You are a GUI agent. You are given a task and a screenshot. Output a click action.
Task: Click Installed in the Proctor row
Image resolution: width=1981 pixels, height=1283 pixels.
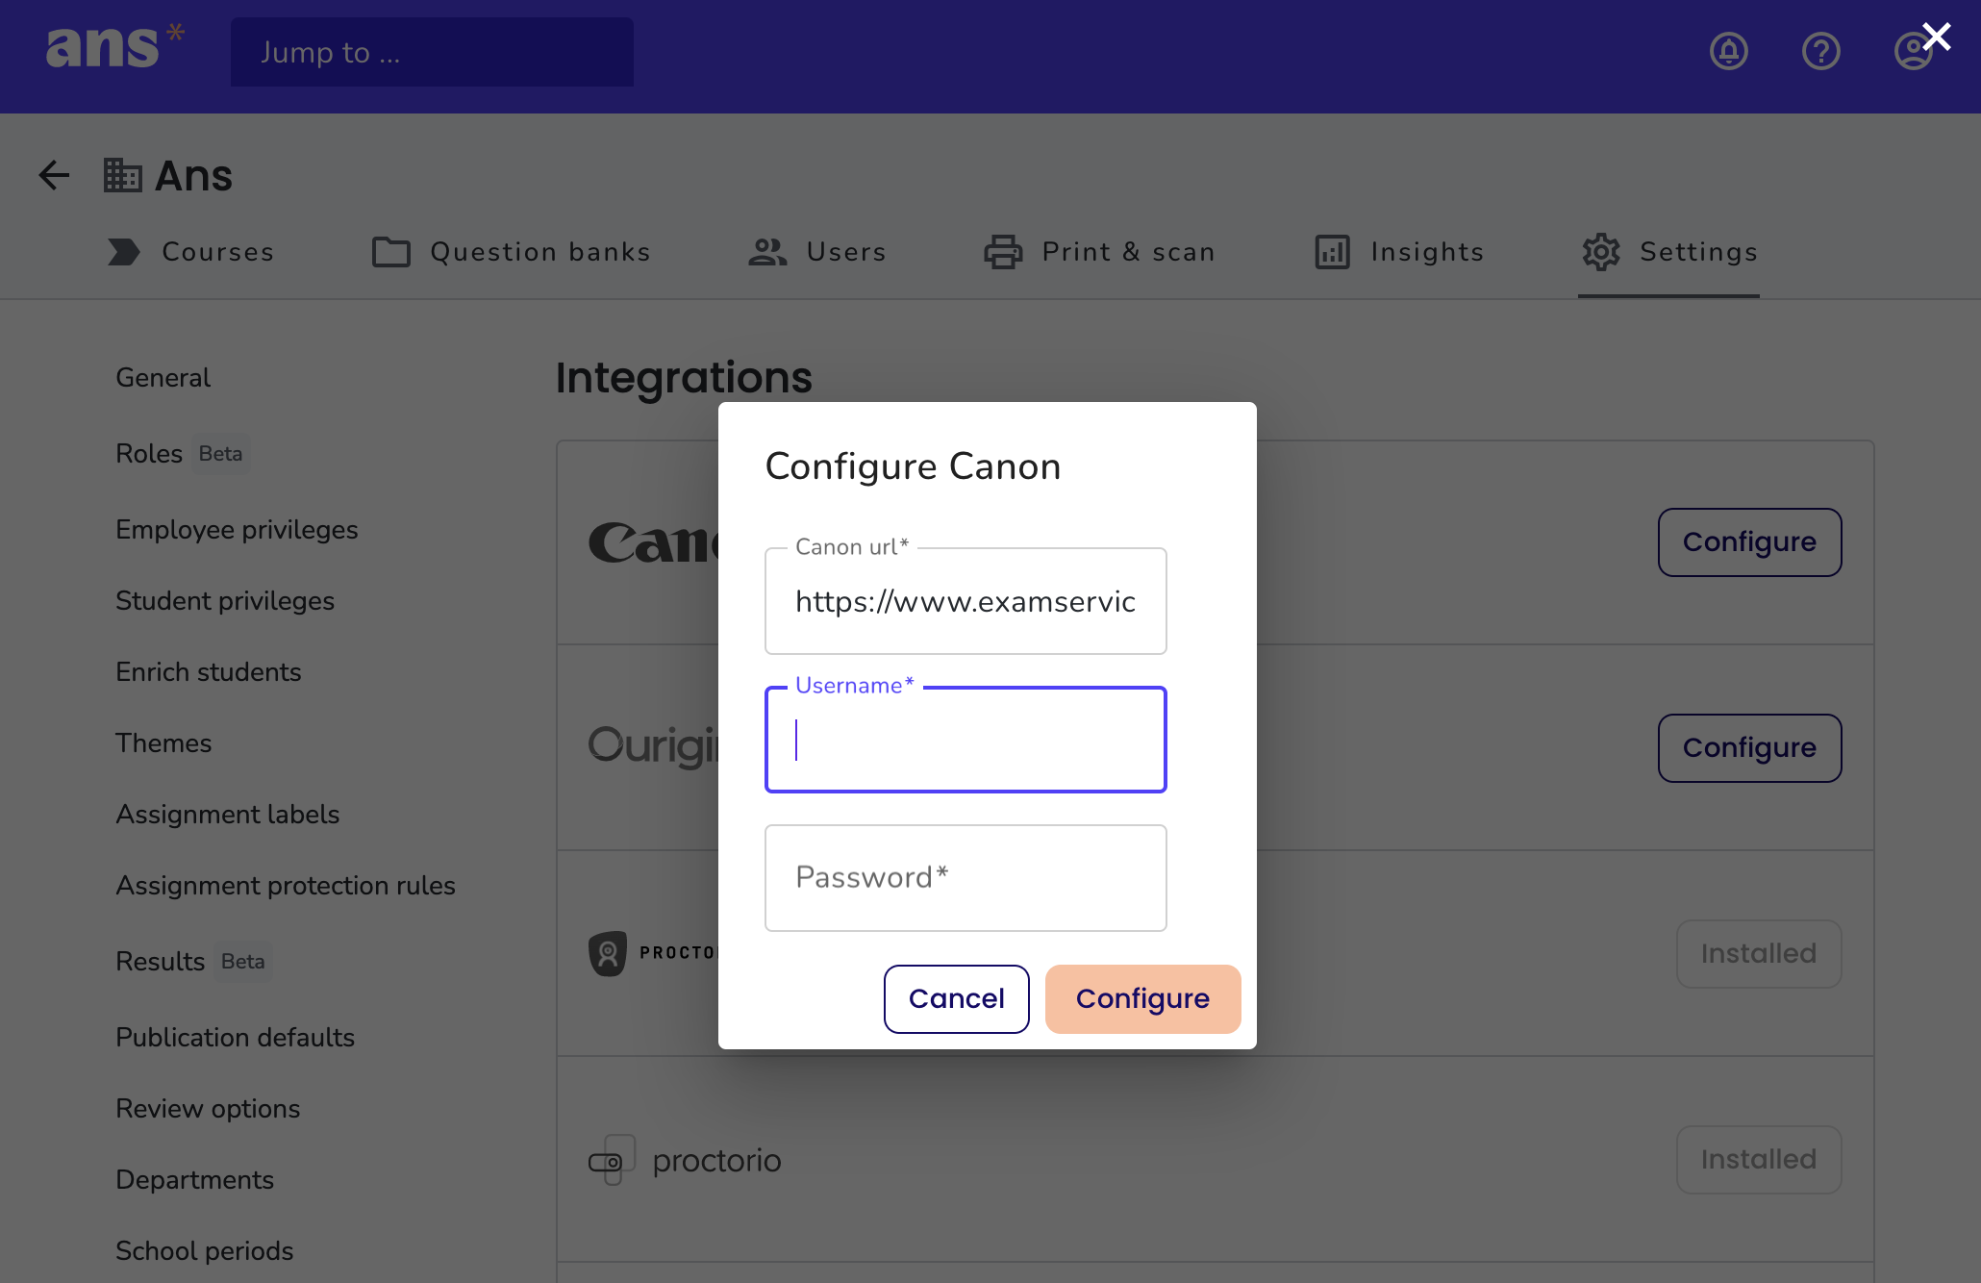pyautogui.click(x=1759, y=954)
